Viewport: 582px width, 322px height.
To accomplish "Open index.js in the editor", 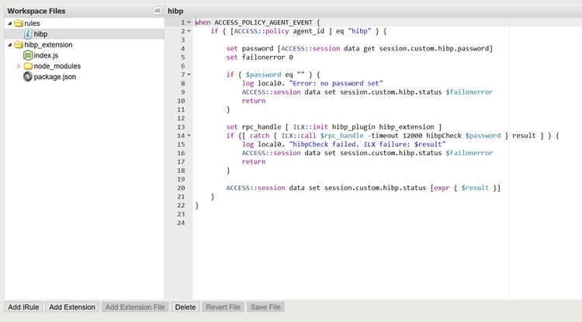I will 46,56.
